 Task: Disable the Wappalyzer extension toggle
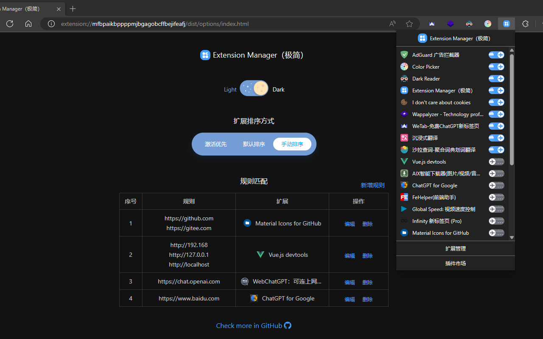point(496,114)
